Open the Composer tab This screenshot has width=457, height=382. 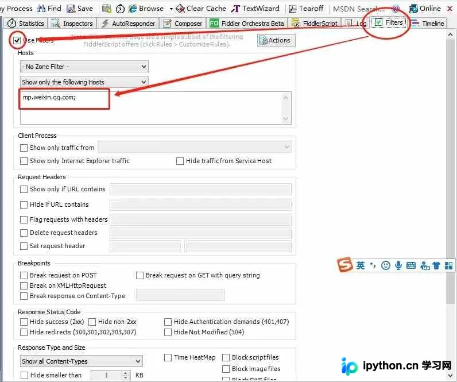(183, 23)
